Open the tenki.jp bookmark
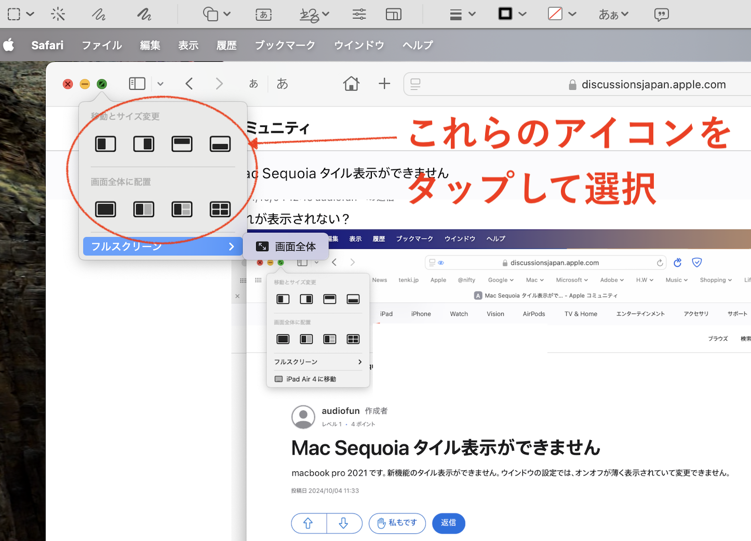Viewport: 751px width, 541px height. pyautogui.click(x=408, y=280)
